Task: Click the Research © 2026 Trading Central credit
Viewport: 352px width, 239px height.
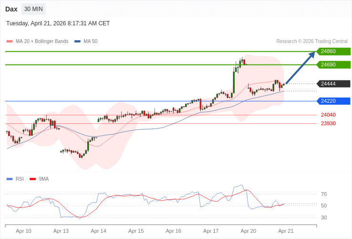Action: click(312, 42)
